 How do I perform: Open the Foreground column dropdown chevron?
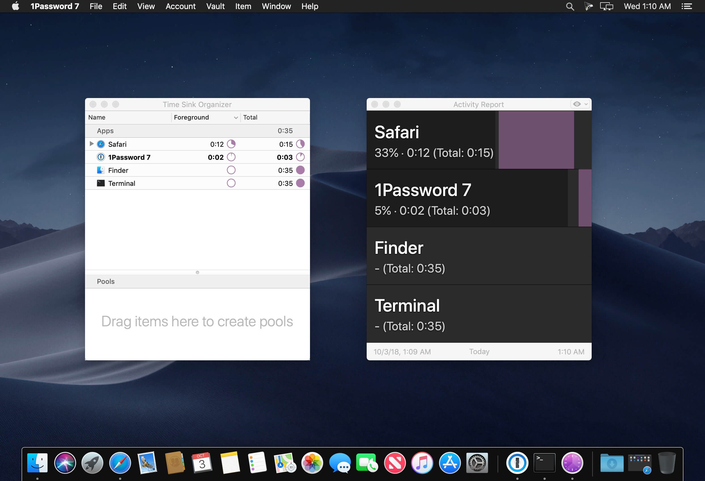[236, 118]
